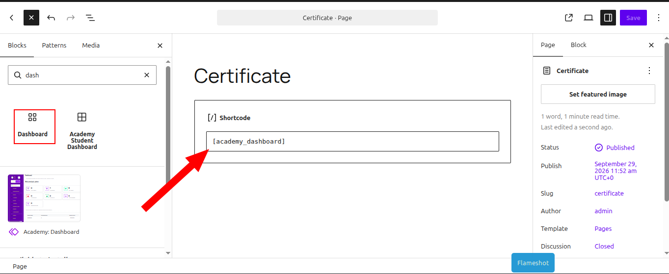Toggle the settings sidebar panel
Viewport: 669px width, 274px height.
click(608, 18)
